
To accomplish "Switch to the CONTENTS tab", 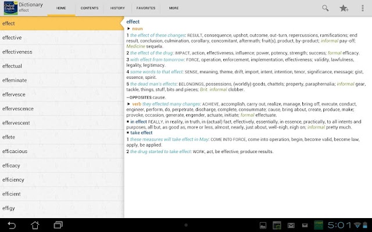I will point(90,8).
